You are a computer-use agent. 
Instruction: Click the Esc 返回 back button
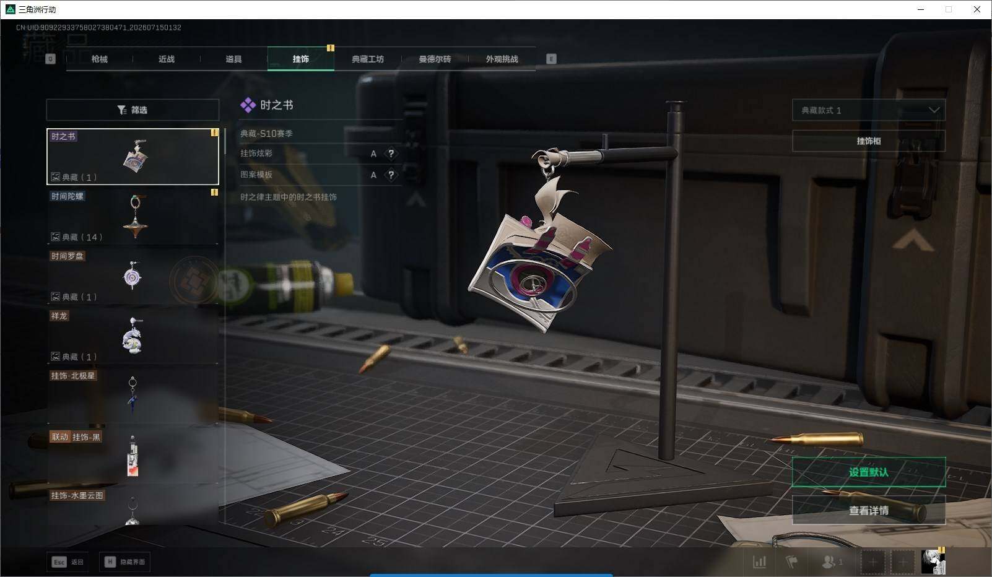pyautogui.click(x=67, y=562)
